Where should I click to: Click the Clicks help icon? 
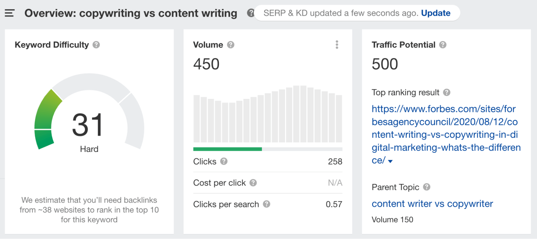click(x=224, y=161)
